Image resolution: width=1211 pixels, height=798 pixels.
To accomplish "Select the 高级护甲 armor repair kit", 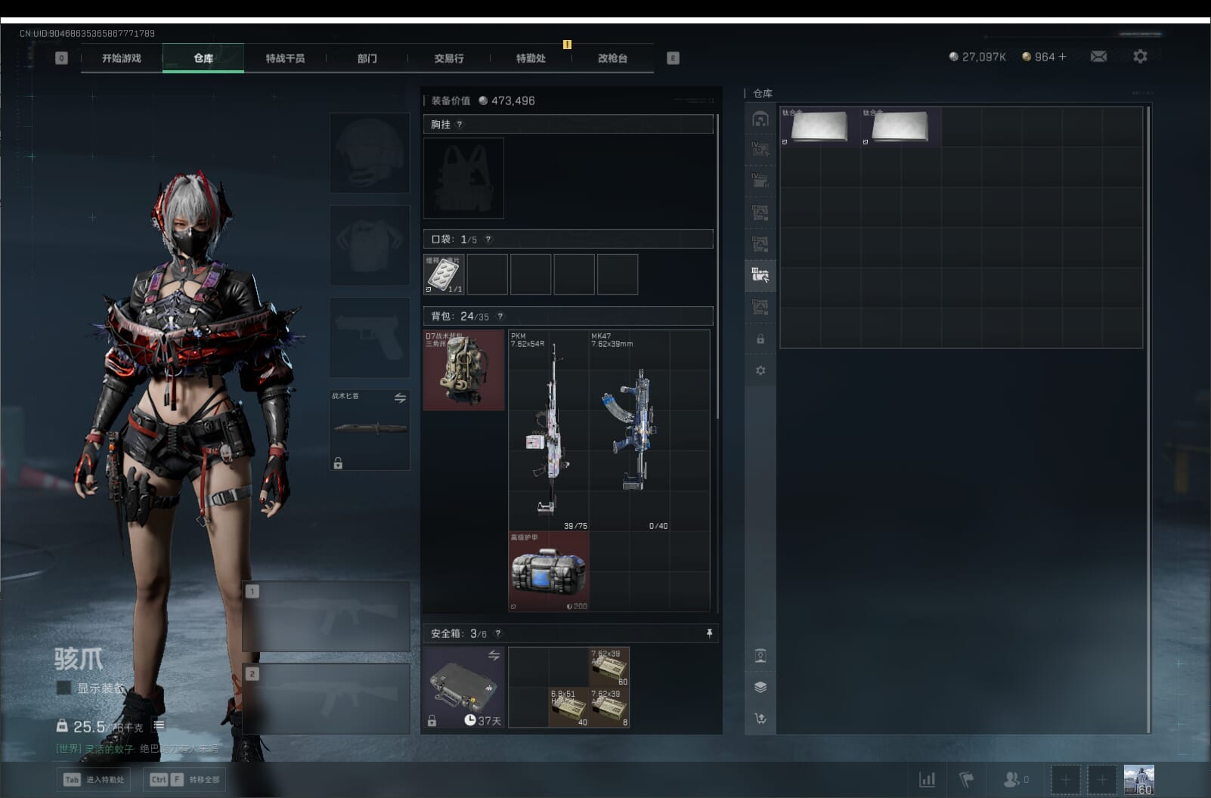I will click(x=549, y=571).
